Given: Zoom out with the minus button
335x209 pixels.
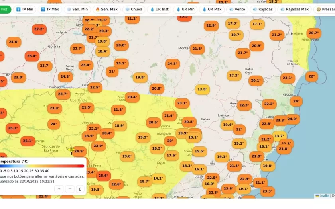Looking at the screenshot, I should point(70,189).
